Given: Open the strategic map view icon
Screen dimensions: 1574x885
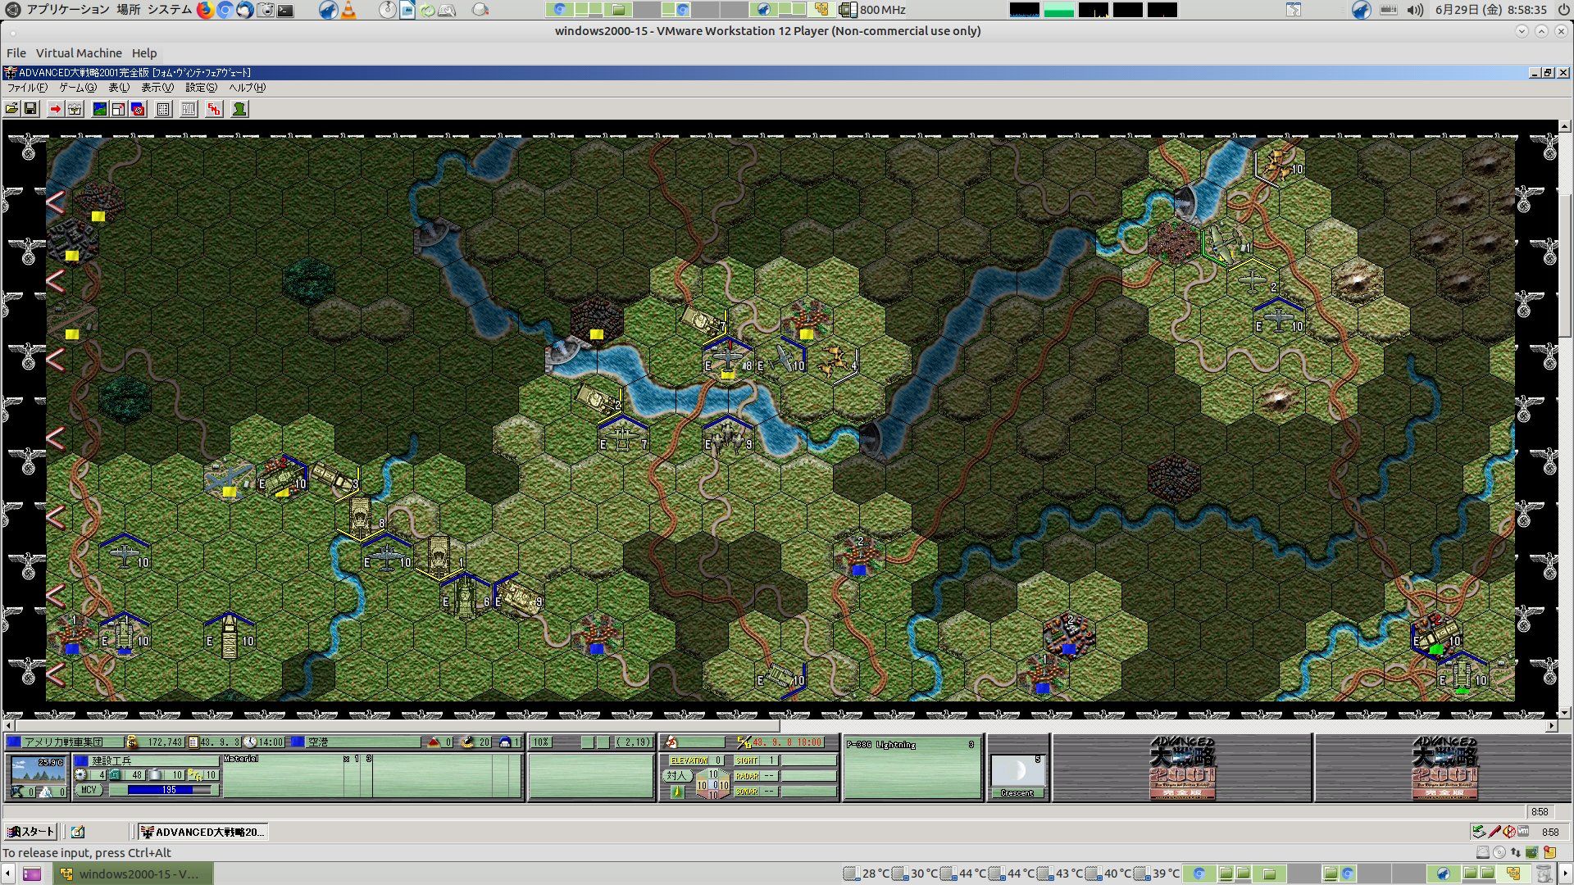Looking at the screenshot, I should click(x=100, y=109).
